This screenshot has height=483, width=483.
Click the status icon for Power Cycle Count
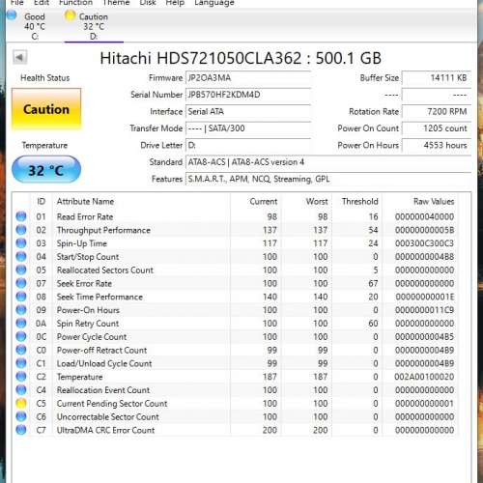pyautogui.click(x=21, y=336)
